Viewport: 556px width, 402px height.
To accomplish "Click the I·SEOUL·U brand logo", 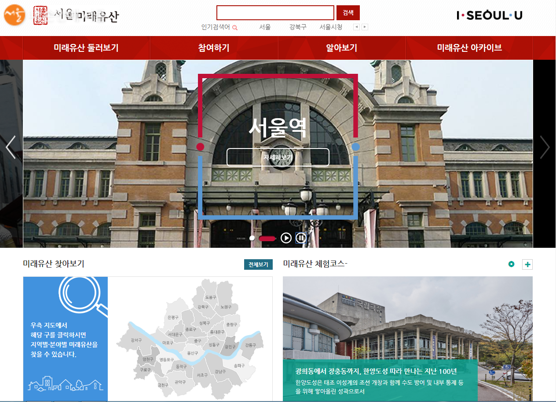I will click(489, 15).
